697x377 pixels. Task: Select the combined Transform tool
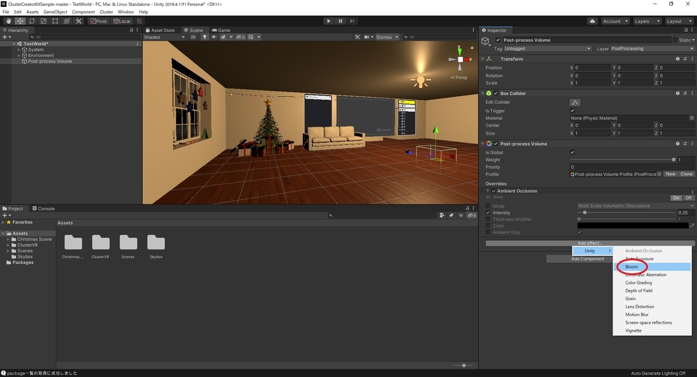point(66,21)
